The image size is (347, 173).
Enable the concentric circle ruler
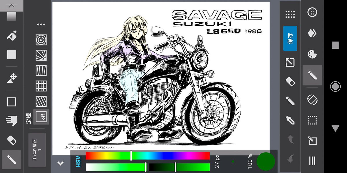pos(41,40)
